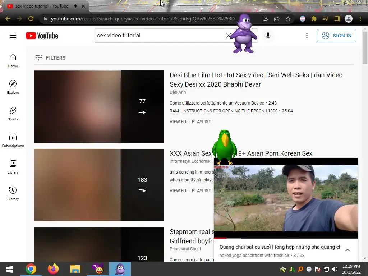Reload the page
The width and height of the screenshot is (368, 276).
[31, 19]
